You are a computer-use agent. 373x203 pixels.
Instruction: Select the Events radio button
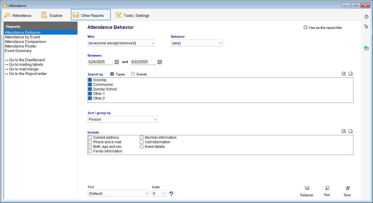pos(133,74)
